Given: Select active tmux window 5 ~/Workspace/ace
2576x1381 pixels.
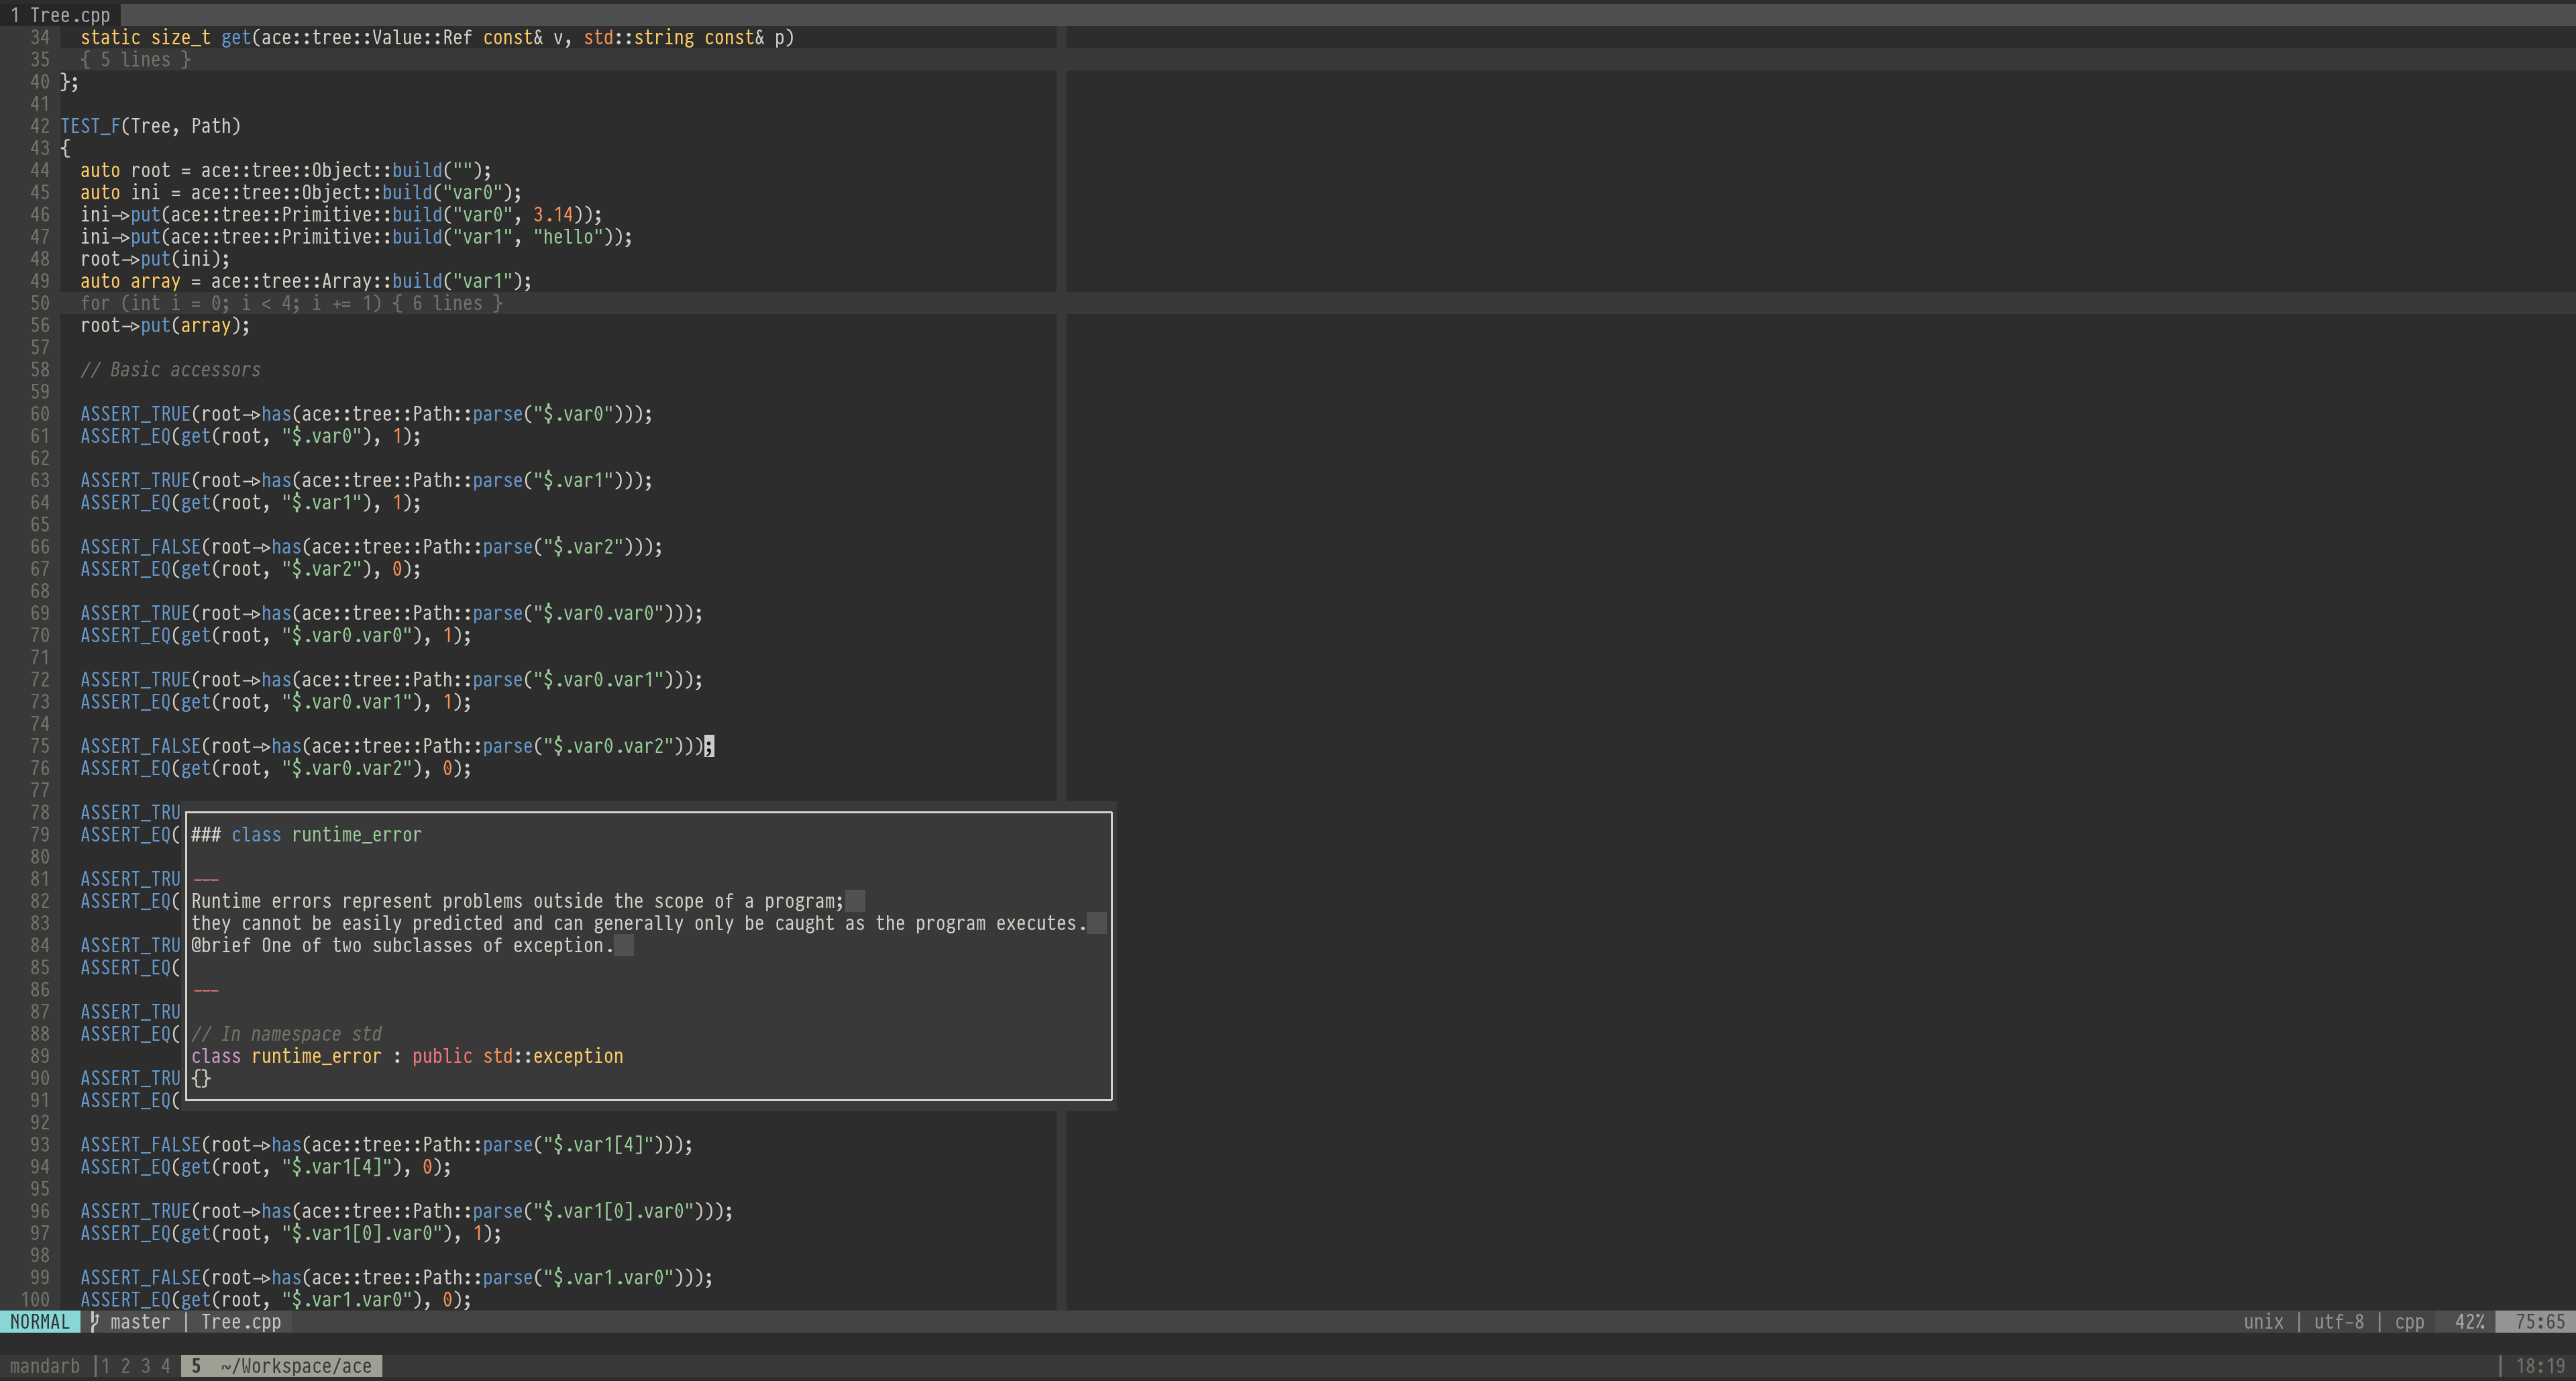Looking at the screenshot, I should point(281,1366).
